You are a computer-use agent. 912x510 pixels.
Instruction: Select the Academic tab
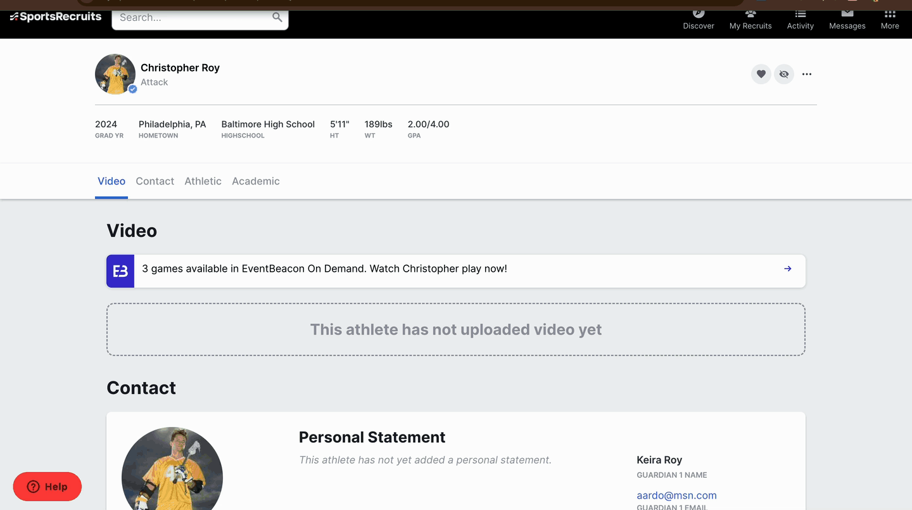(x=255, y=181)
